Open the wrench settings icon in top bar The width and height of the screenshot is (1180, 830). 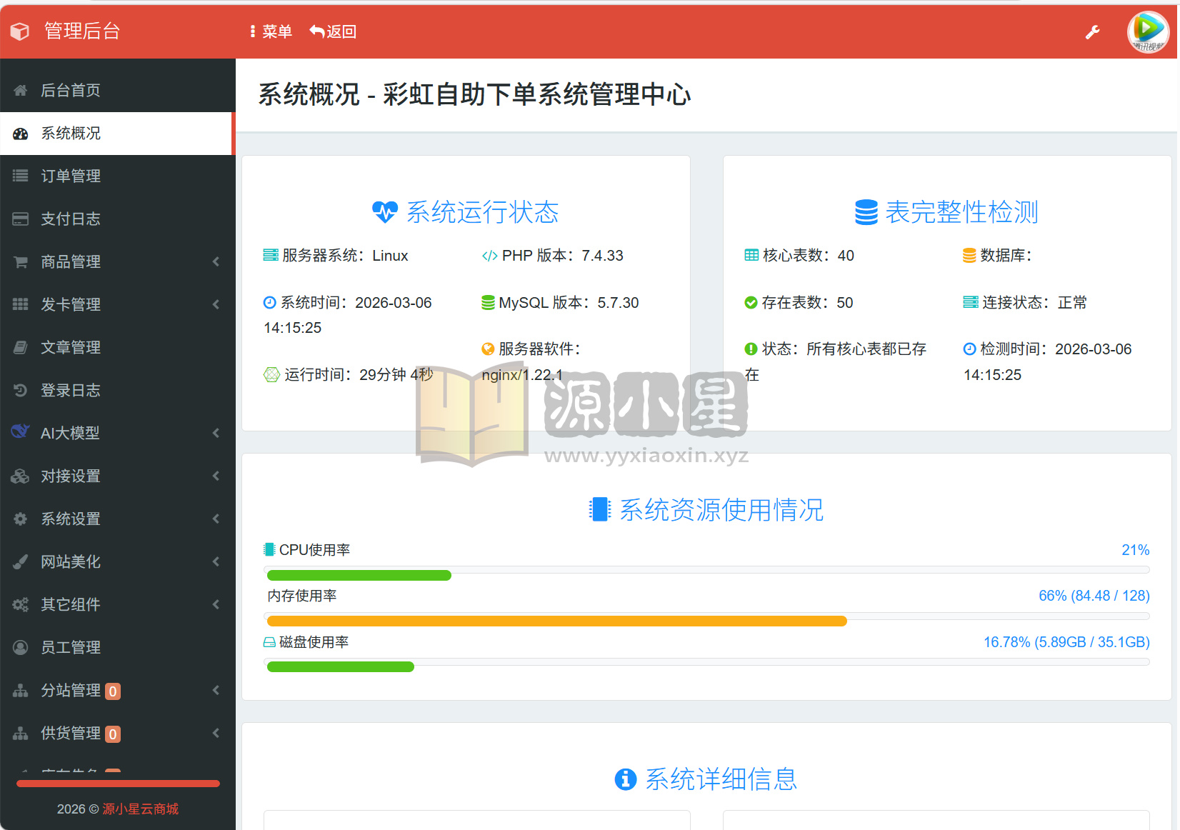(x=1093, y=31)
